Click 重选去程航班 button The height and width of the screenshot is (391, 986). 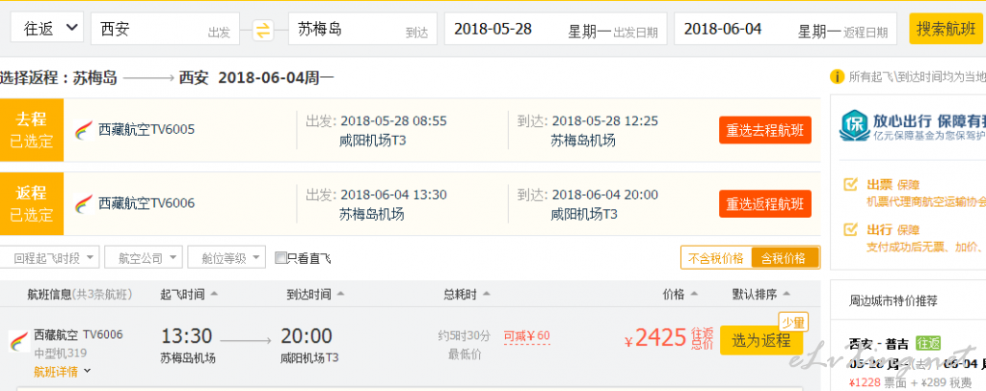click(x=765, y=130)
